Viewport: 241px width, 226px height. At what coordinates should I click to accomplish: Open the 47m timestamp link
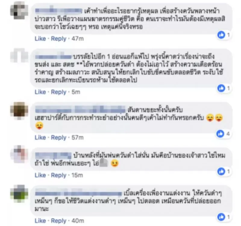(x=78, y=39)
